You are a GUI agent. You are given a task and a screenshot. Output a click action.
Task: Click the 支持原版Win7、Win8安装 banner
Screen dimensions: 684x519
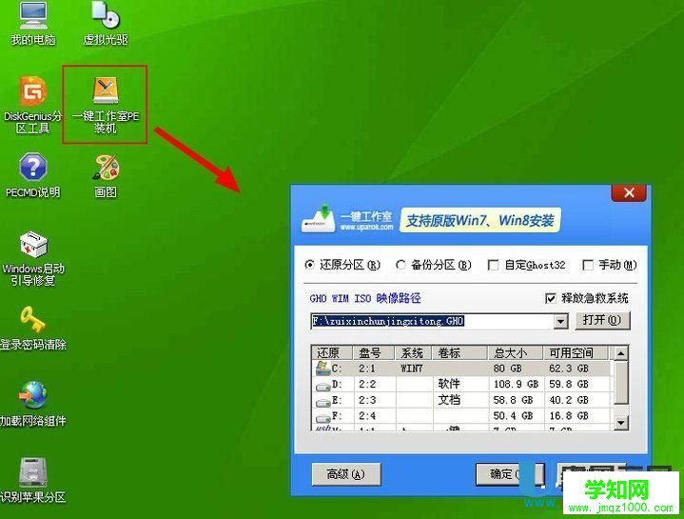tap(479, 220)
